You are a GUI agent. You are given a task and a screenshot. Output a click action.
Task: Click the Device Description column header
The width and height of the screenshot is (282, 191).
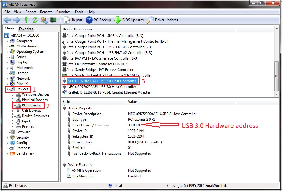(x=148, y=29)
